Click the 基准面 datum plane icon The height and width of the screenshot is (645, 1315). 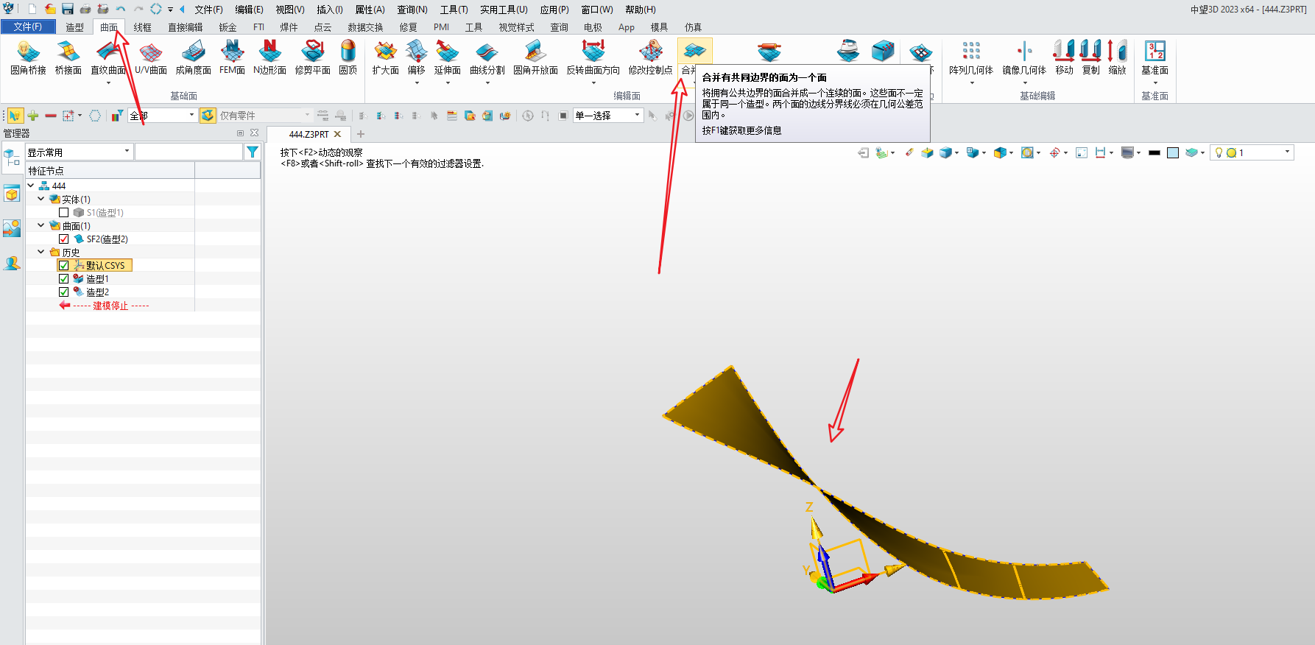1154,57
